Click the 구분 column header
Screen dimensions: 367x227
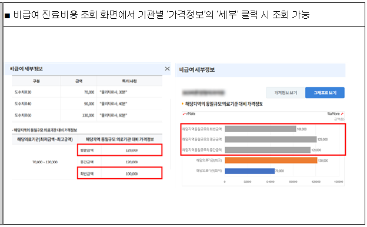[36, 81]
